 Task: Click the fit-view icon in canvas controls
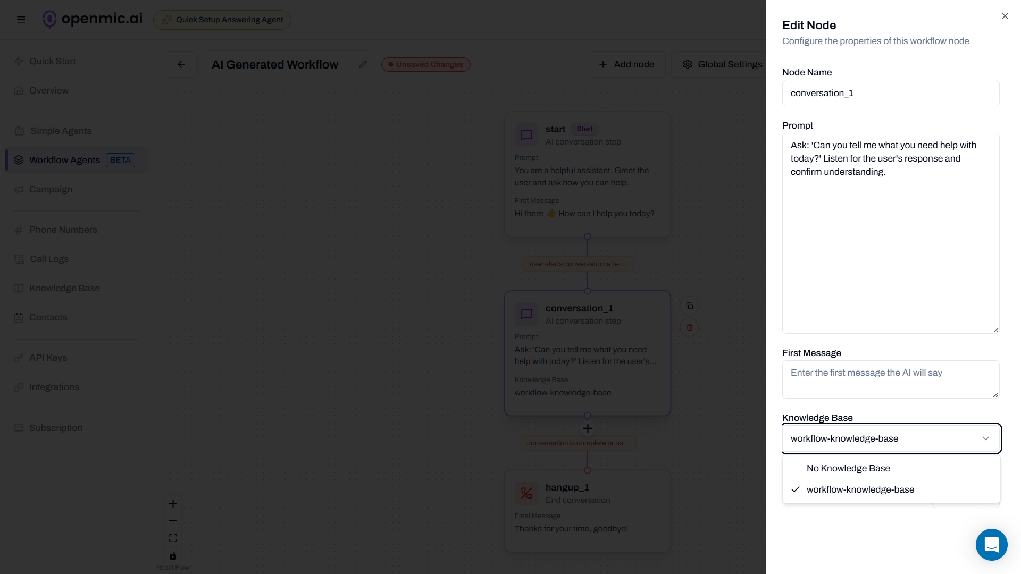[x=172, y=537]
